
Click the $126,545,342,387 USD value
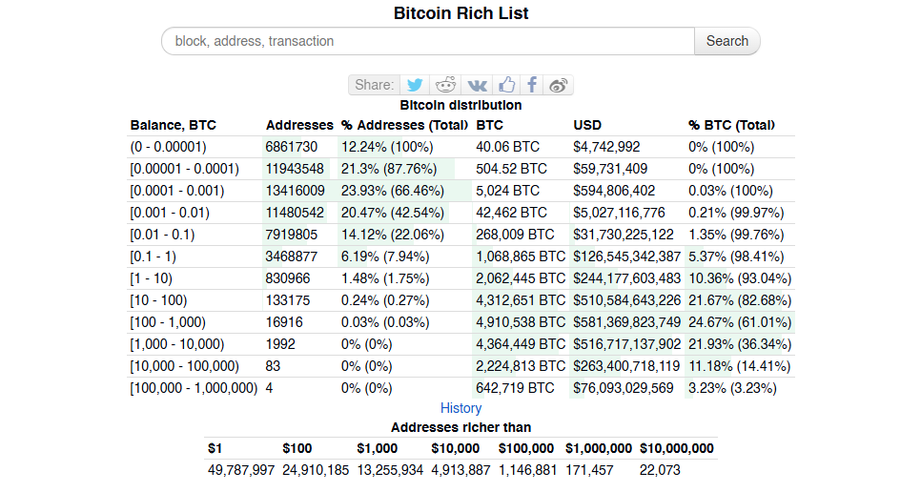tap(626, 256)
